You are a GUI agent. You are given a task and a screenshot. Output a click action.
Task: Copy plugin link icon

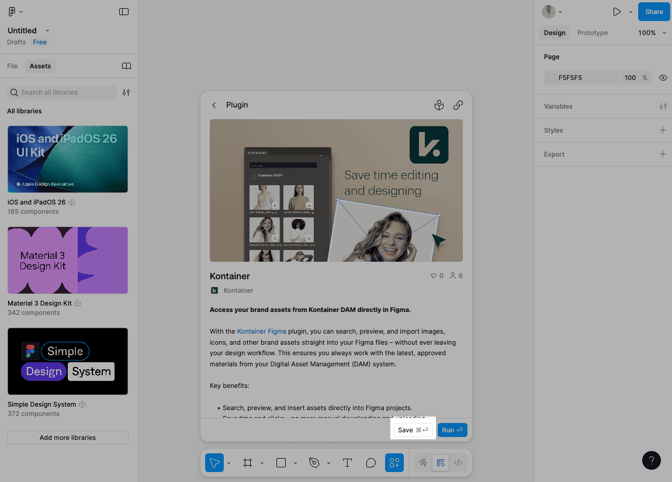[x=458, y=105]
